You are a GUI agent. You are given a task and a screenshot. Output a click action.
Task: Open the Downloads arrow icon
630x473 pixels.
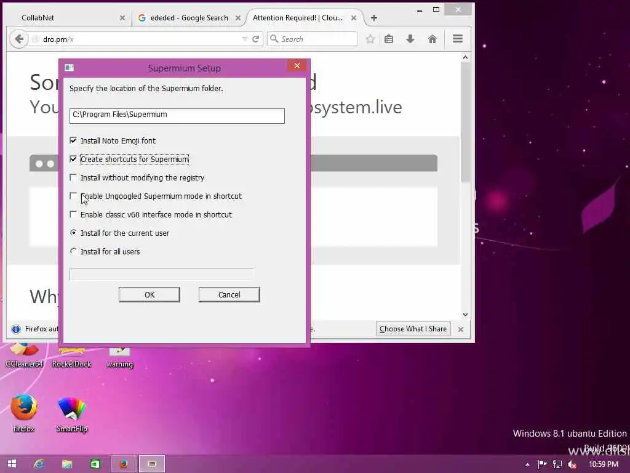[x=410, y=39]
